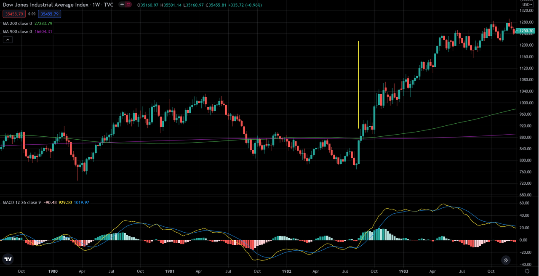Click the MA 900 value 16604.31
539x276 pixels.
click(43, 32)
